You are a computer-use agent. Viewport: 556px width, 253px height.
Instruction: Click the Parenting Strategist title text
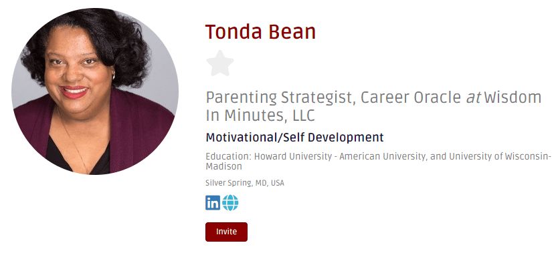280,97
